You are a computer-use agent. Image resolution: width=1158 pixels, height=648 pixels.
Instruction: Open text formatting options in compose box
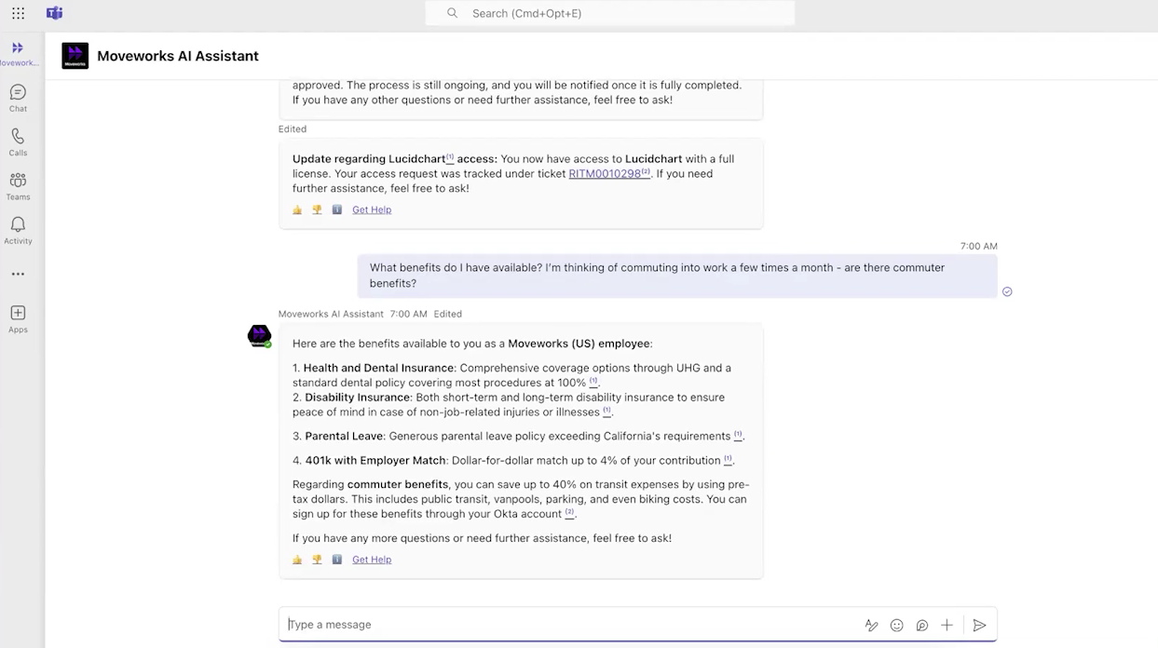[871, 626]
